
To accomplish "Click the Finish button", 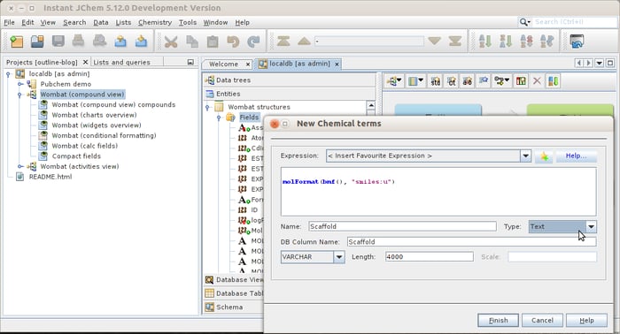I will click(498, 320).
